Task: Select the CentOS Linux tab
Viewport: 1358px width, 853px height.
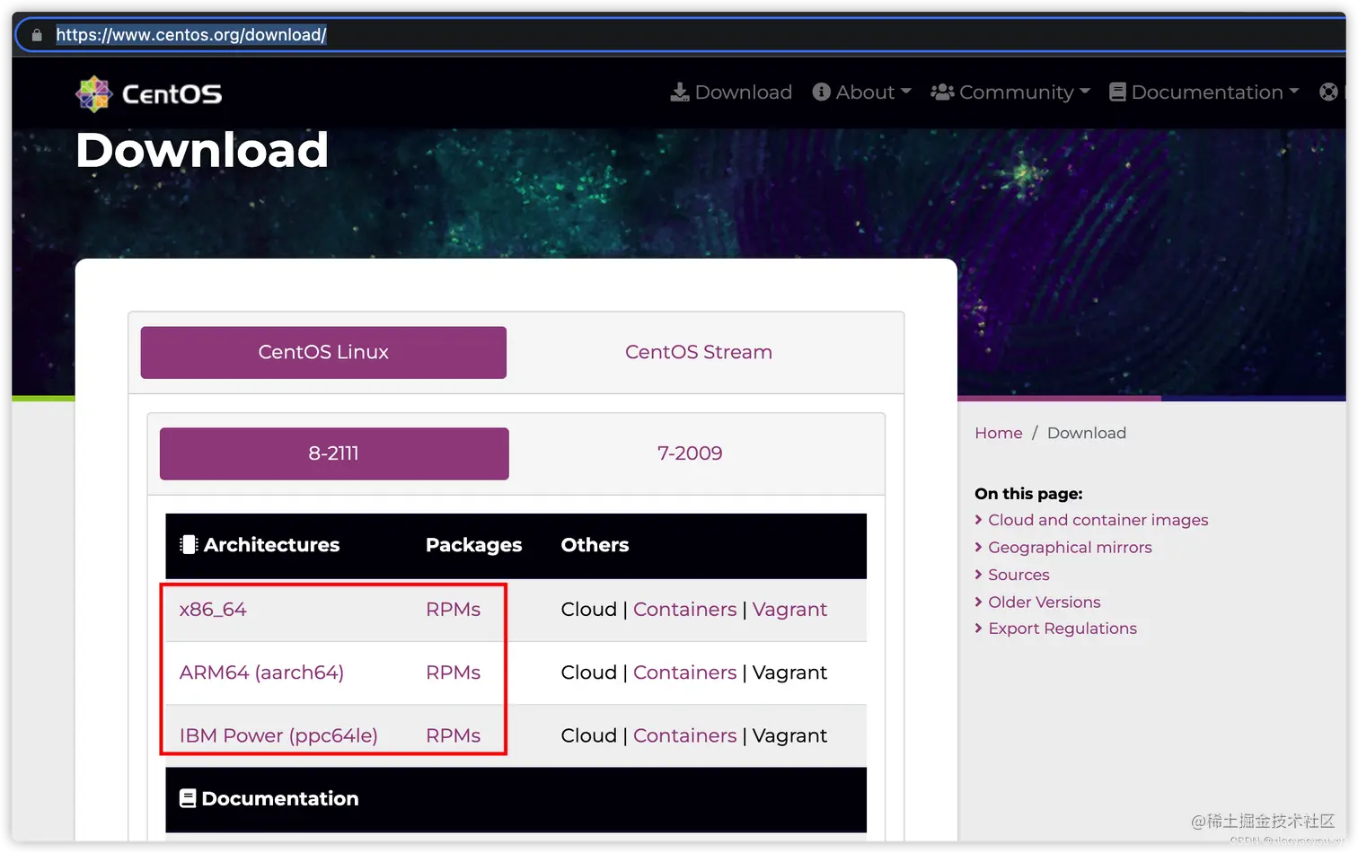Action: point(323,352)
